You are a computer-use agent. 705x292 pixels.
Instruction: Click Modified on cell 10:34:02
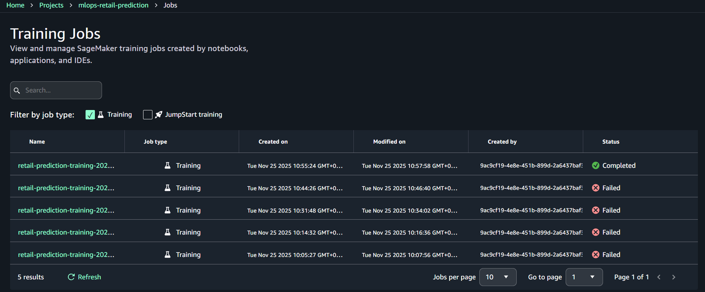point(409,211)
